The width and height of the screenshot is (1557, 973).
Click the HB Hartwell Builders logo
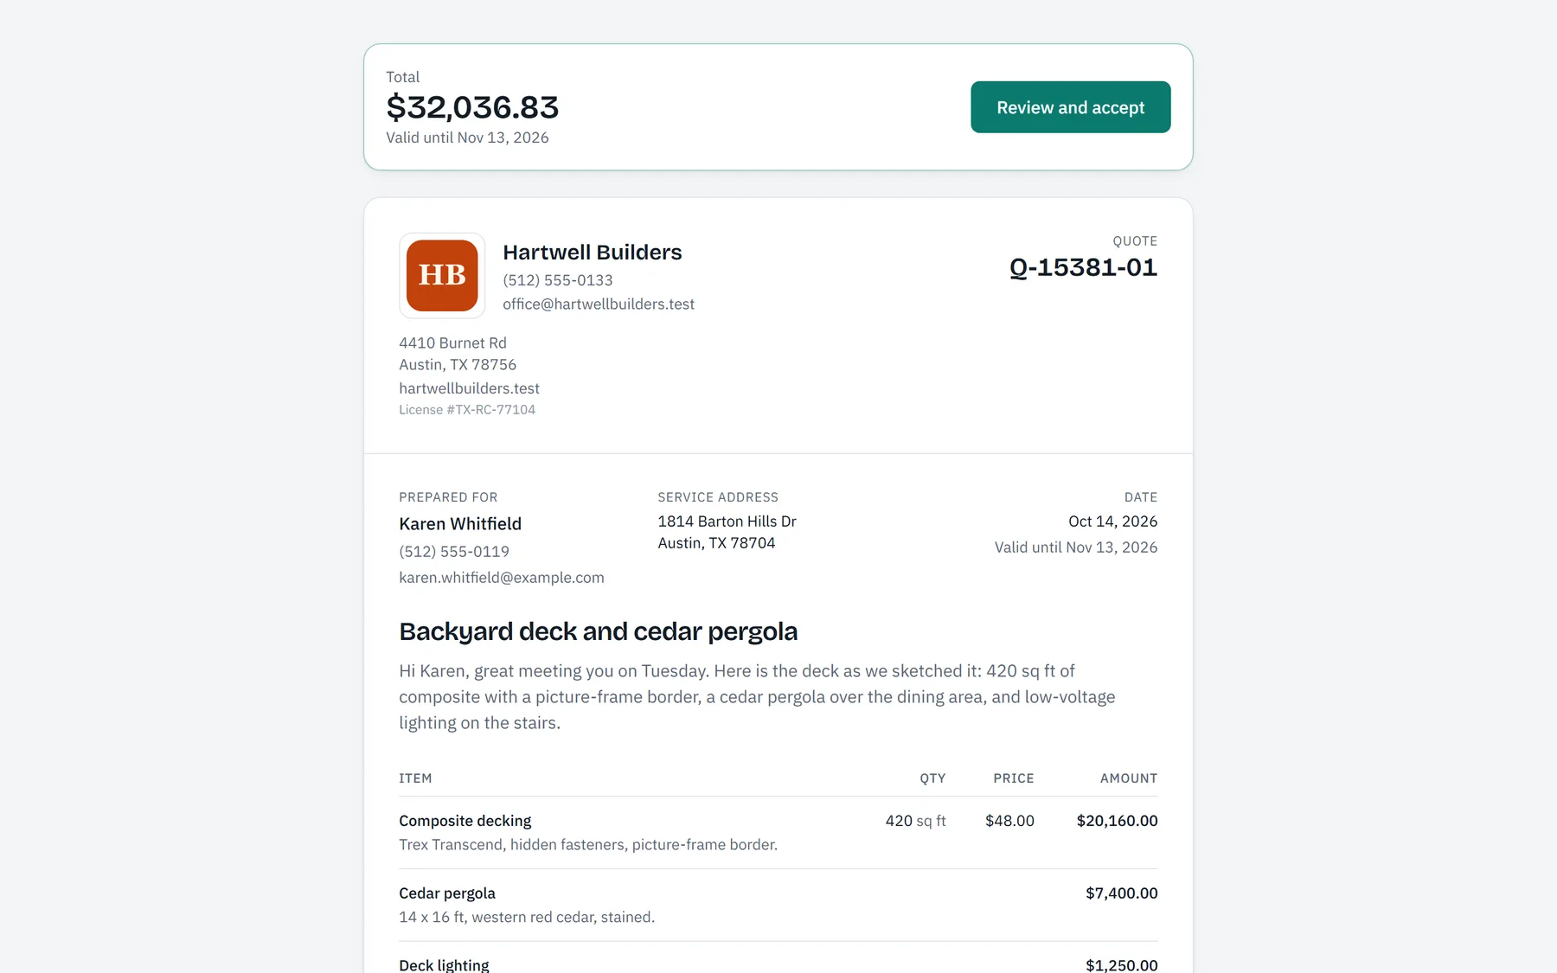[x=442, y=275]
